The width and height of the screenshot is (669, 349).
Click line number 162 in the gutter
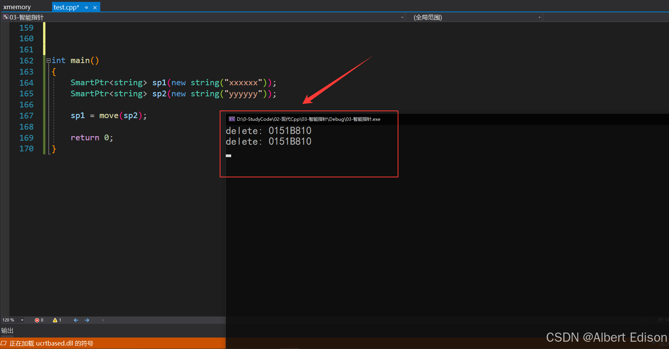[26, 61]
